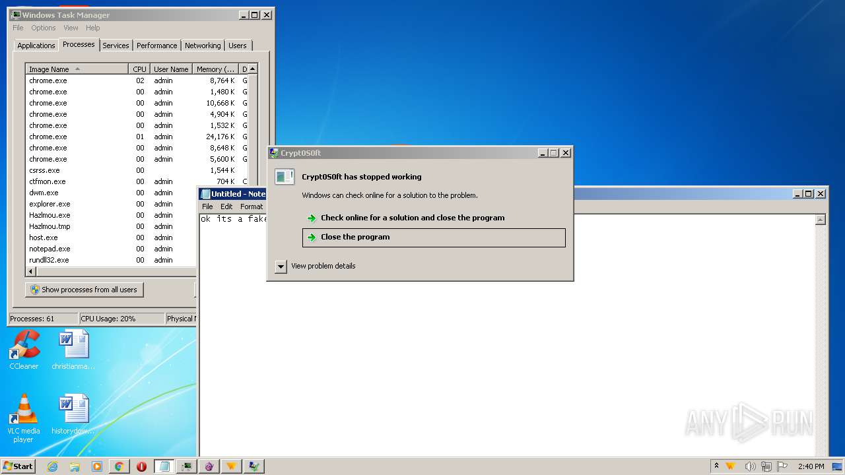Switch to Networking tab
Screen dimensions: 845x475
coord(203,46)
